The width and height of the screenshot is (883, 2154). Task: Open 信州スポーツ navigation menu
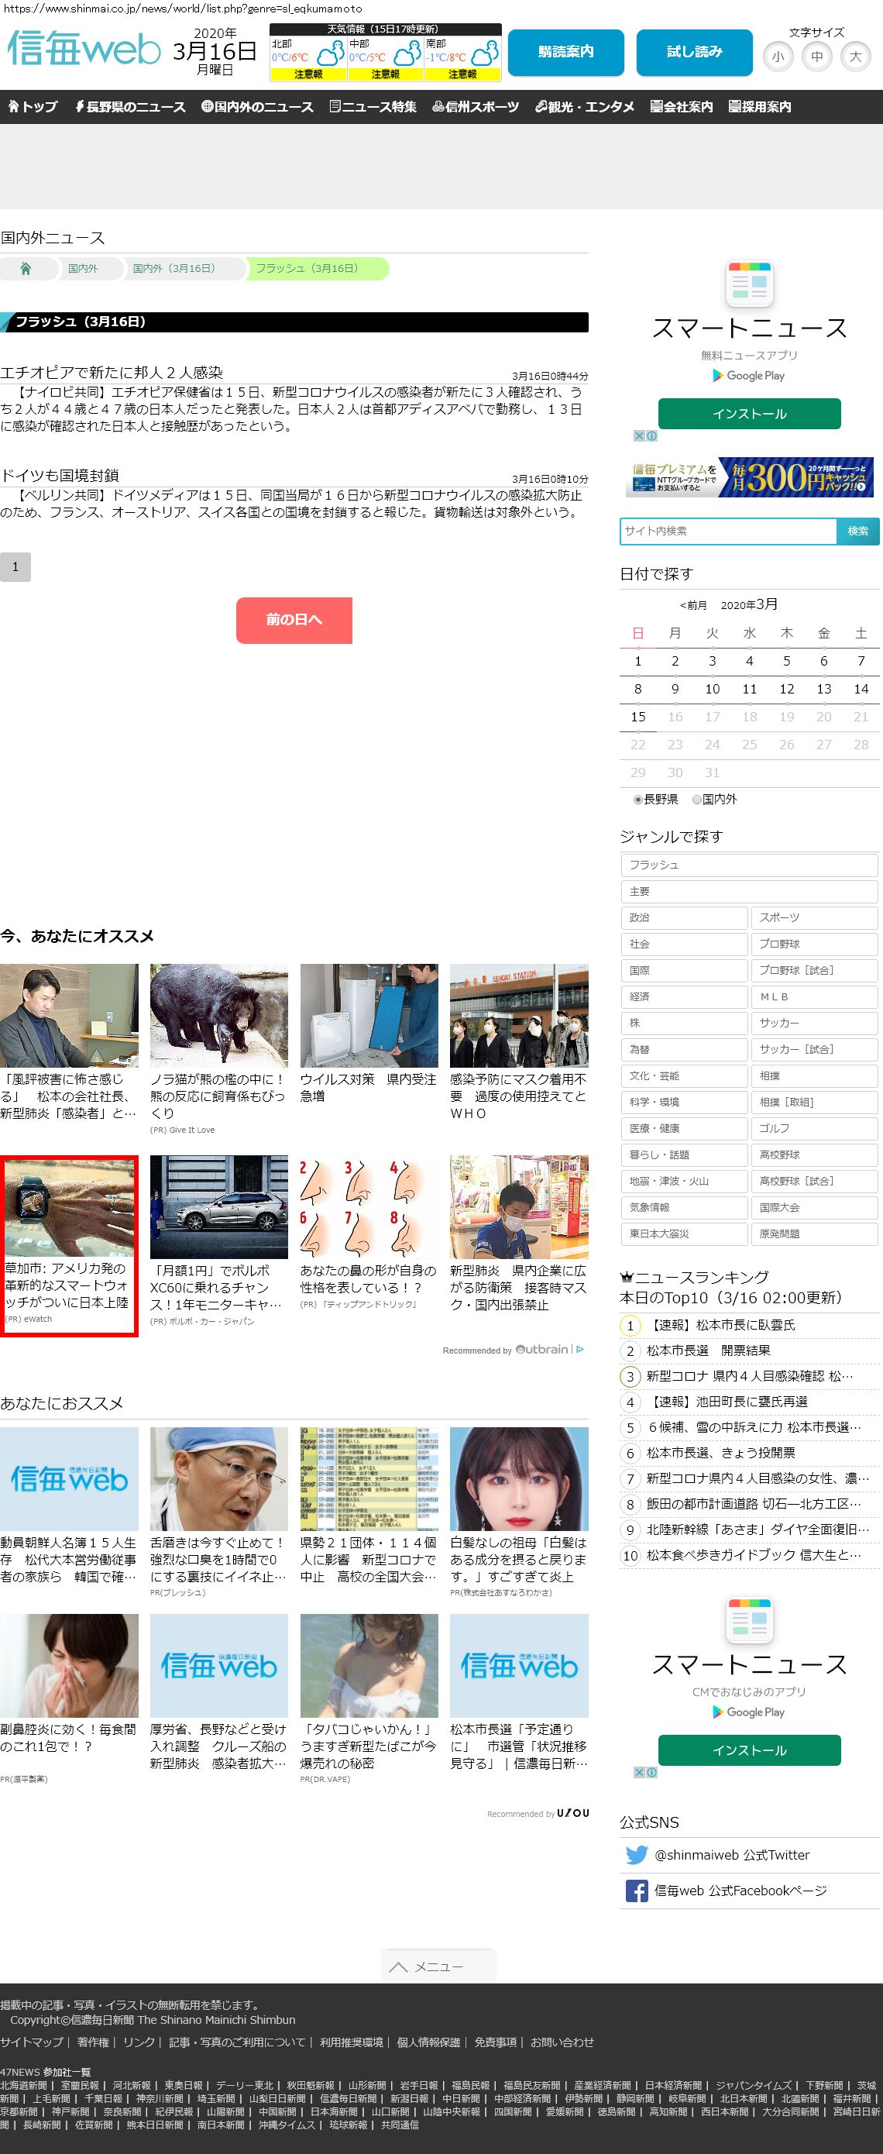coord(476,107)
